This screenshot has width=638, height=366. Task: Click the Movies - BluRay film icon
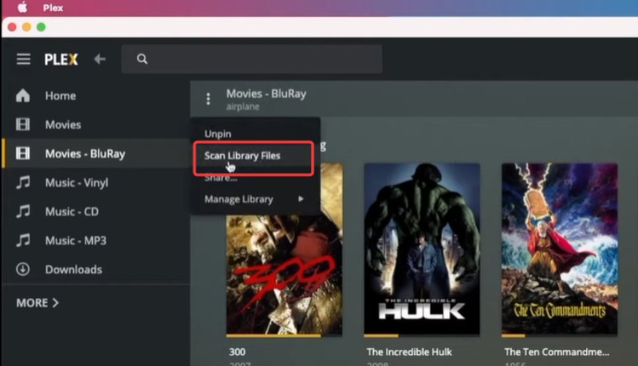23,153
